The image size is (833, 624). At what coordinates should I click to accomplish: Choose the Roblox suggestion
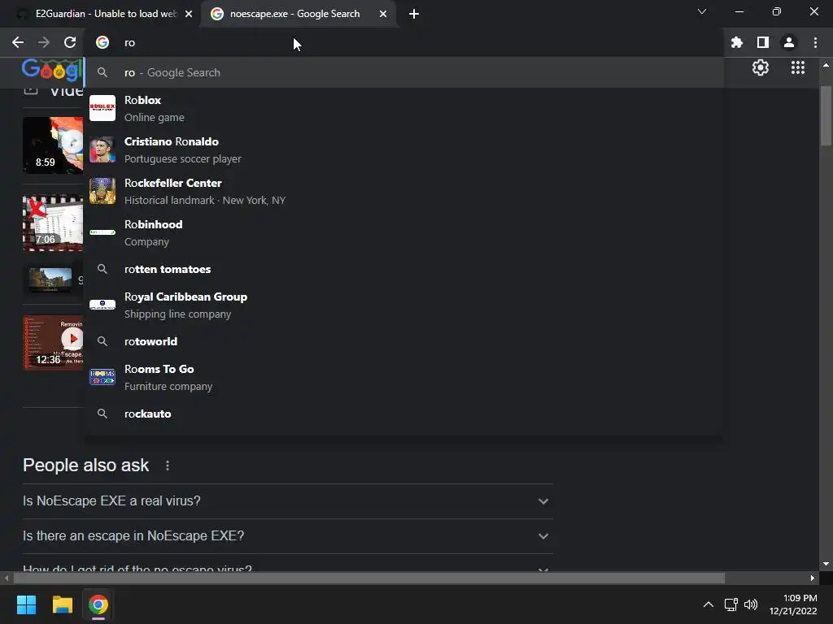coord(405,108)
